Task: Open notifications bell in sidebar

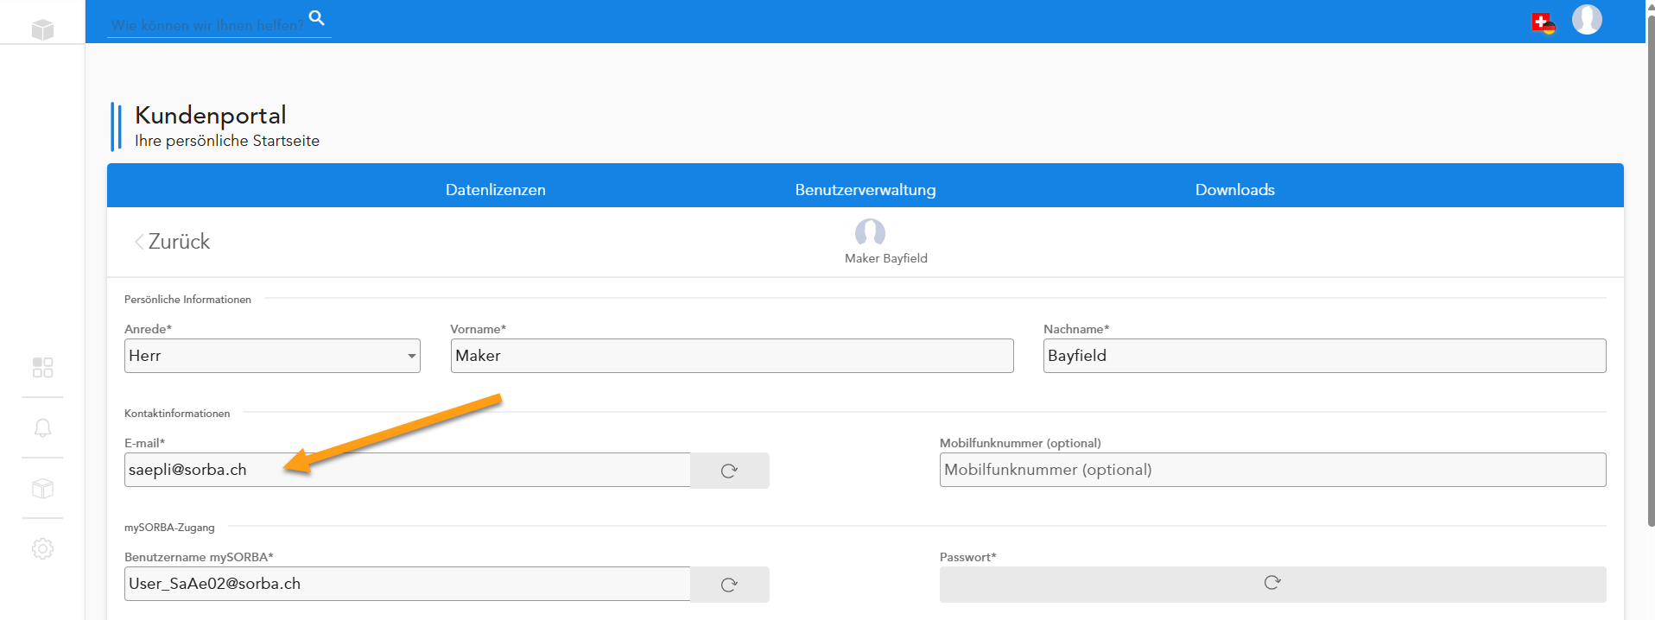Action: [42, 428]
